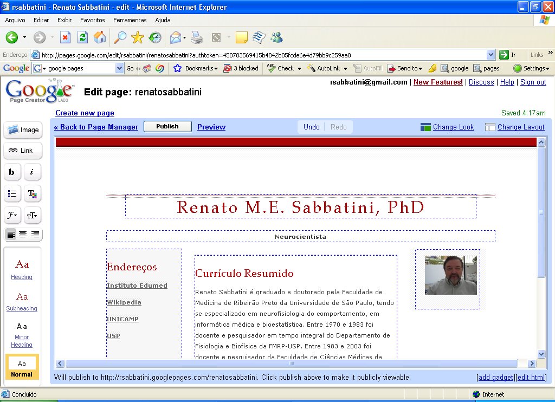Open the Favoritos menu
Screen dimensions: 555x402
(92, 20)
